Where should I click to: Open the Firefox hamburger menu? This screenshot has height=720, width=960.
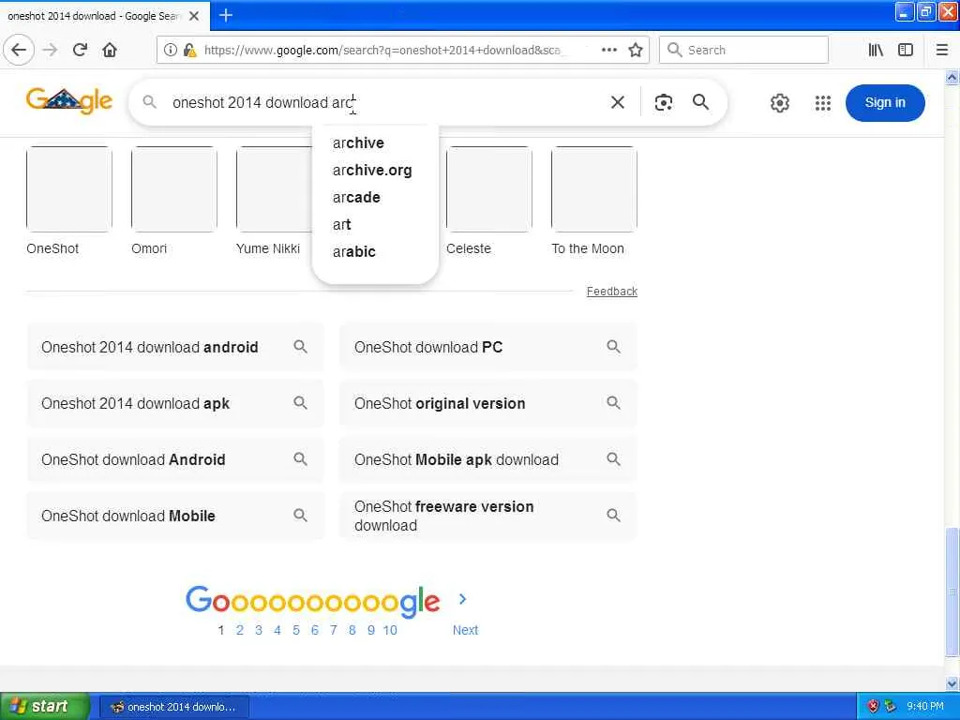[x=942, y=50]
